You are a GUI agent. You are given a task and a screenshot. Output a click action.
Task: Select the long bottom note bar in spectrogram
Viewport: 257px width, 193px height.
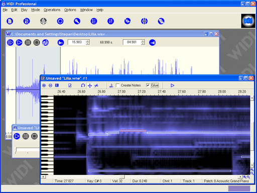tap(160, 171)
